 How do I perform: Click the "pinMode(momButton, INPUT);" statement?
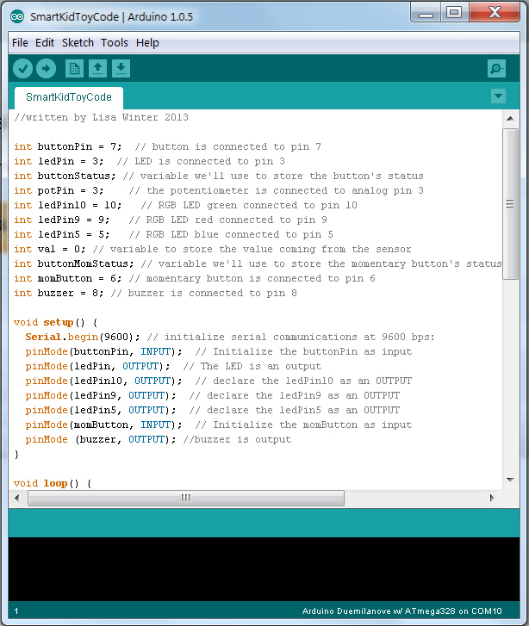(x=104, y=425)
